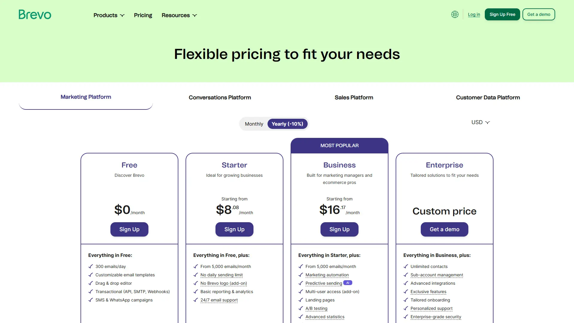574x323 pixels.
Task: Click Get a demo in Enterprise plan
Action: coord(444,229)
